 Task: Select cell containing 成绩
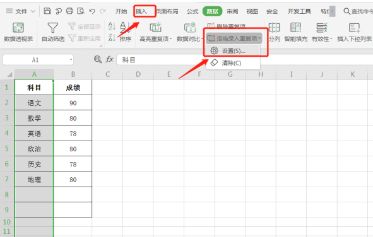point(73,88)
